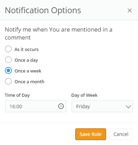Focus the 16:00 time input field

(x=31, y=106)
